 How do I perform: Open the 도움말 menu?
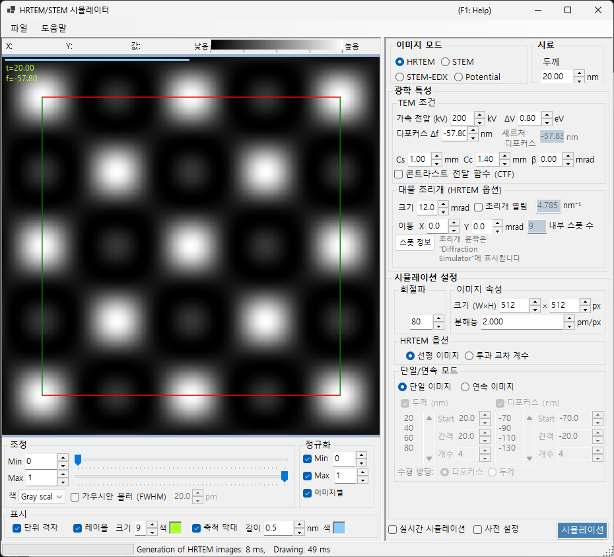[54, 28]
